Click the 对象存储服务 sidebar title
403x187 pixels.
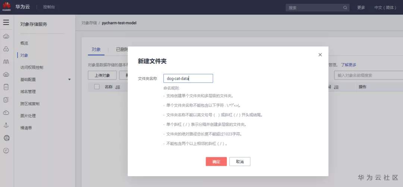(x=34, y=24)
